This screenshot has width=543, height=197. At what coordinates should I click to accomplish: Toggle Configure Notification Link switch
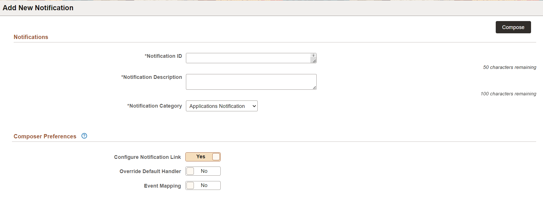203,157
